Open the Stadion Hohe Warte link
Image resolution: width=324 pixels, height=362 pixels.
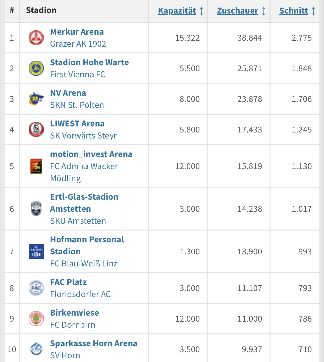[x=89, y=62]
